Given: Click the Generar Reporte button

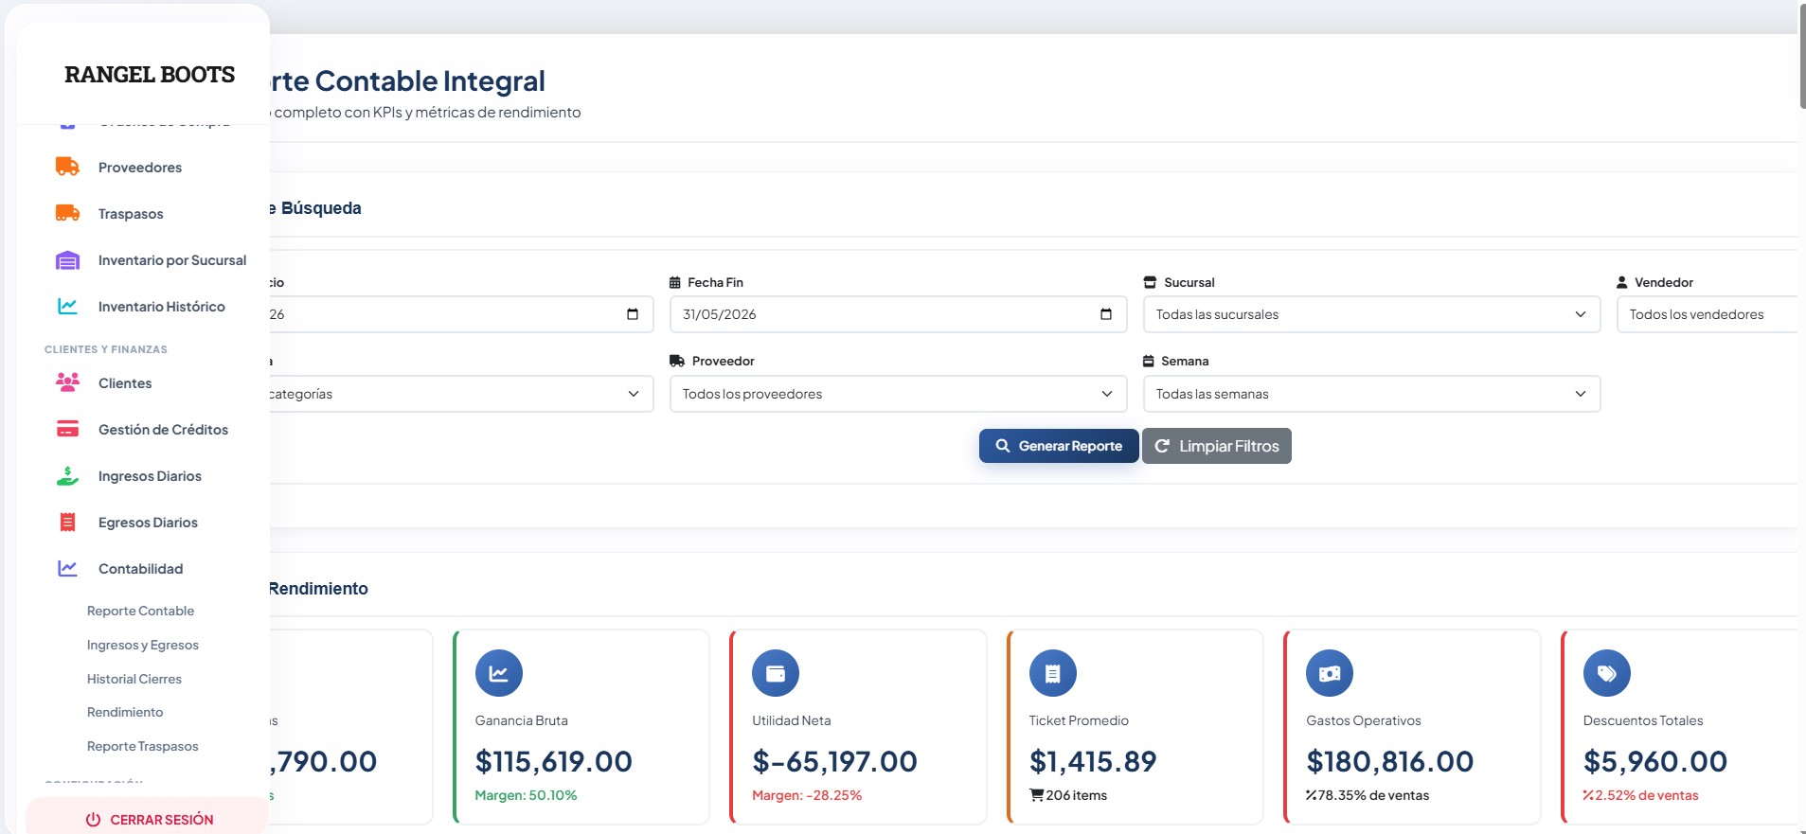Looking at the screenshot, I should point(1059,446).
